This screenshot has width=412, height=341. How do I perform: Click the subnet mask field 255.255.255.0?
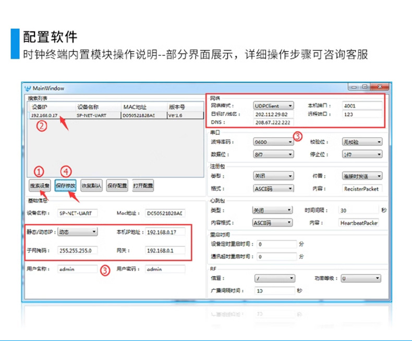tap(78, 251)
